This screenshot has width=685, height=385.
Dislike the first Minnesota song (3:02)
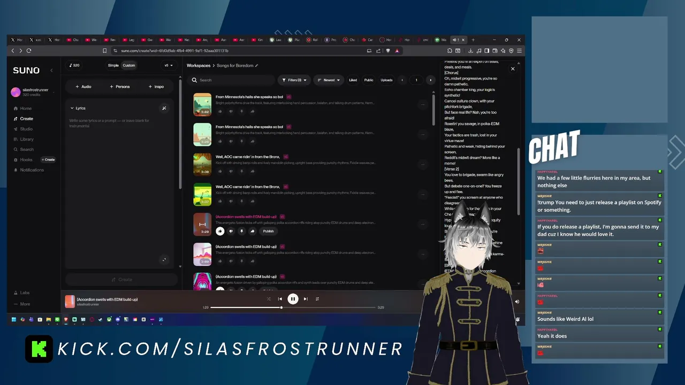pyautogui.click(x=231, y=111)
